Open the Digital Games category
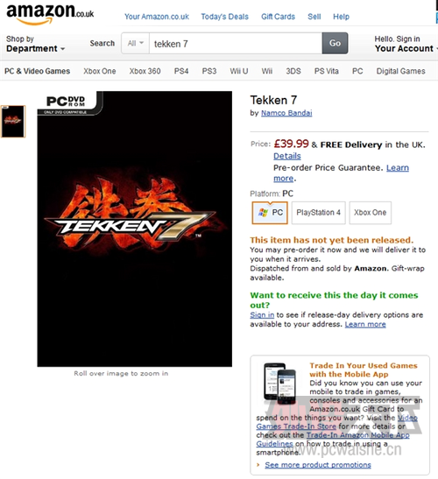 [x=400, y=71]
